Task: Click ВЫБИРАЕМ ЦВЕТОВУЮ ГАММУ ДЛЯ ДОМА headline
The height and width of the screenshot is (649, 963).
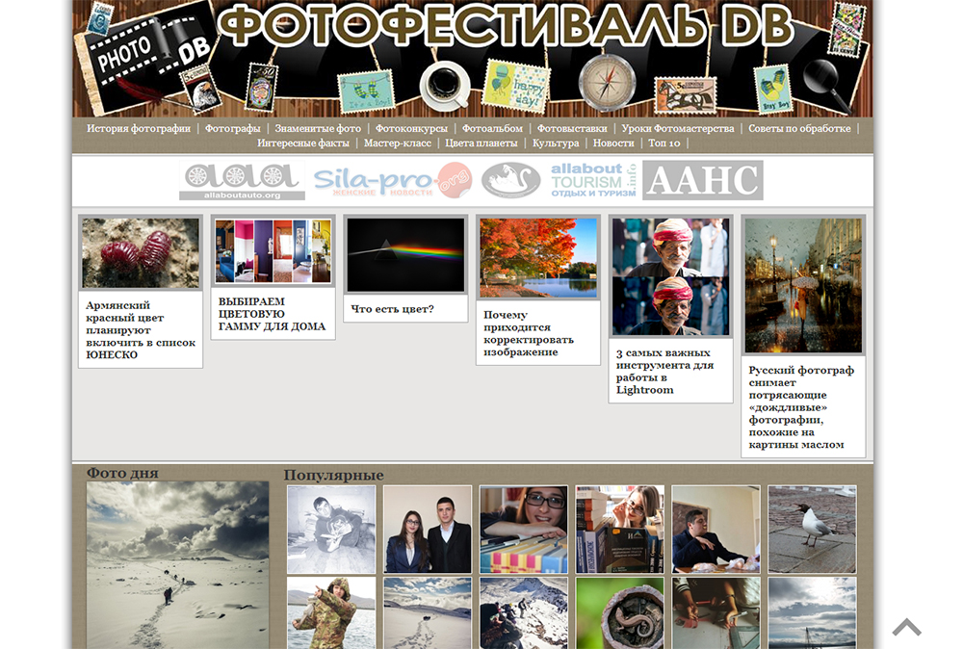Action: [x=272, y=314]
